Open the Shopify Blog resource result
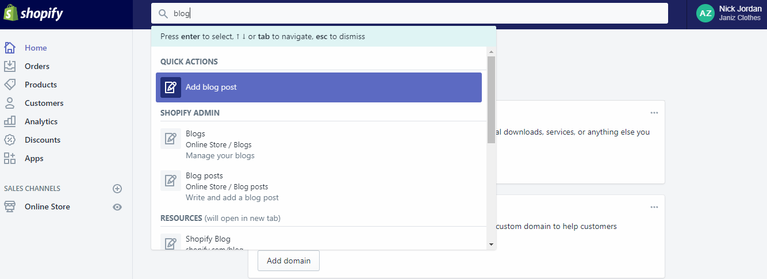 tap(319, 240)
